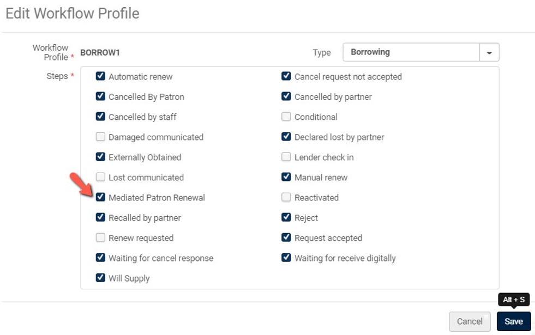The image size is (535, 335).
Task: Save the workflow profile
Action: pos(514,321)
